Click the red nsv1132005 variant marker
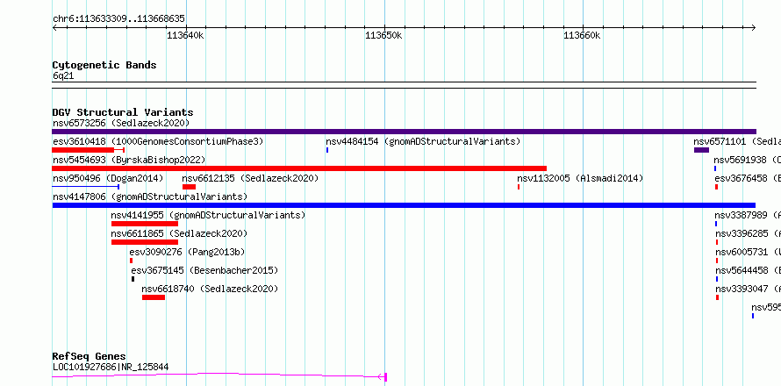This screenshot has width=781, height=386. [519, 187]
